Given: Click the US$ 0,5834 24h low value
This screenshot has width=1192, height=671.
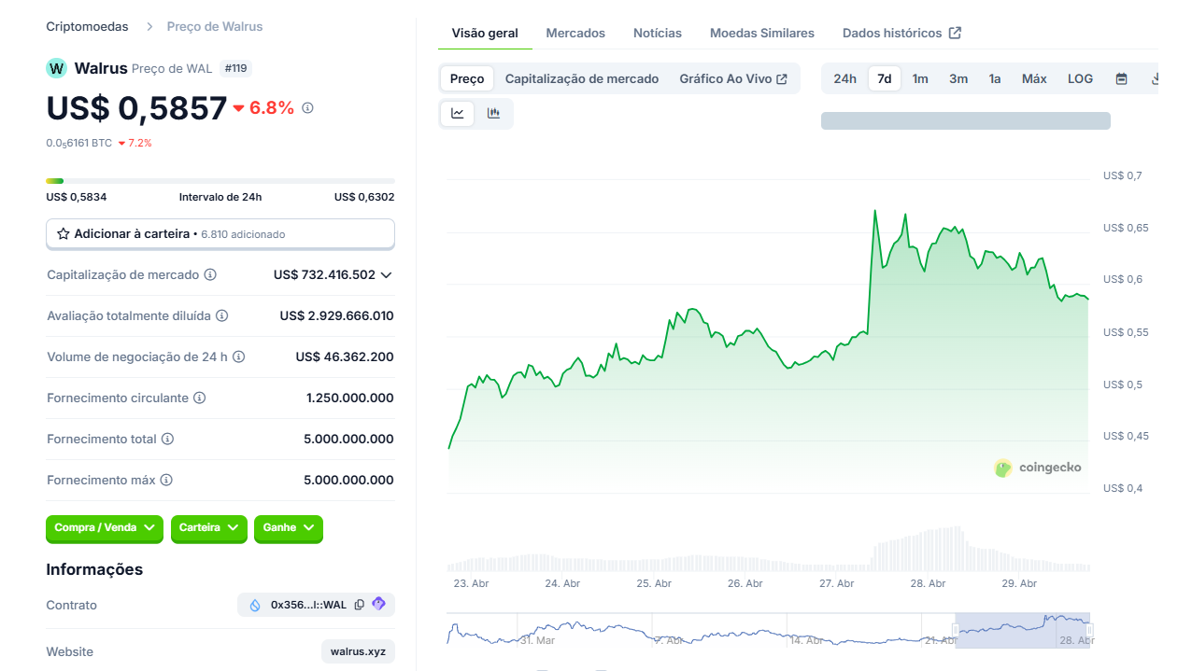Looking at the screenshot, I should 77,197.
